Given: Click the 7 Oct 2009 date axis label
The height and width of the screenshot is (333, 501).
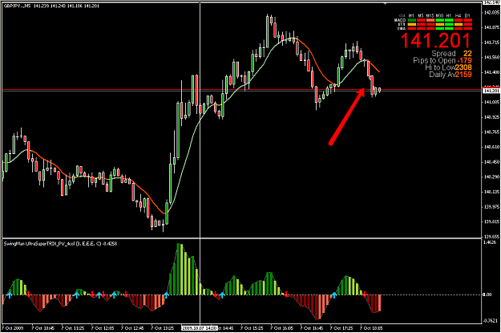Looking at the screenshot, I should 13,328.
